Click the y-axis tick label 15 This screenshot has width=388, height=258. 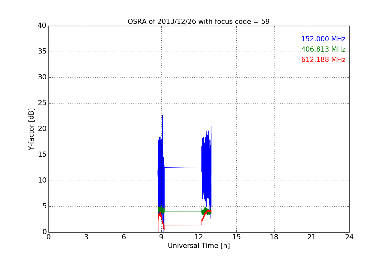click(42, 155)
